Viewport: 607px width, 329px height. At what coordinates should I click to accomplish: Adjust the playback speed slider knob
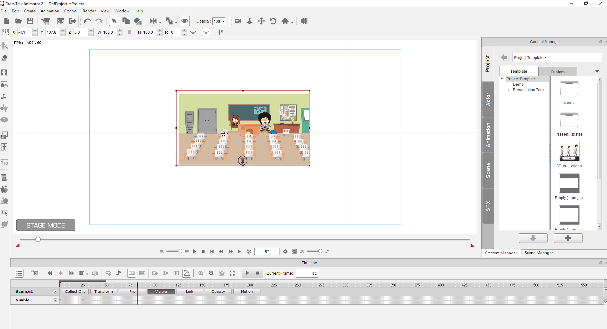point(180,251)
